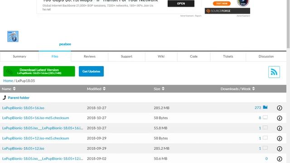Open the Parent folder link
The width and height of the screenshot is (290, 163).
pos(19,98)
